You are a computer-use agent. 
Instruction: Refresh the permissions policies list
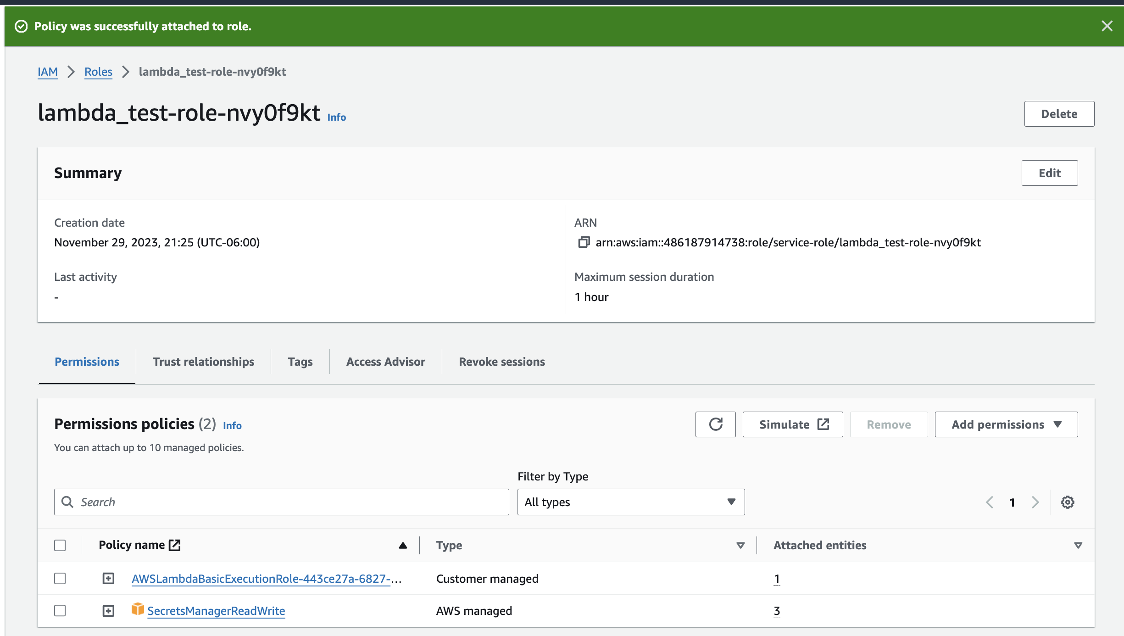(715, 424)
